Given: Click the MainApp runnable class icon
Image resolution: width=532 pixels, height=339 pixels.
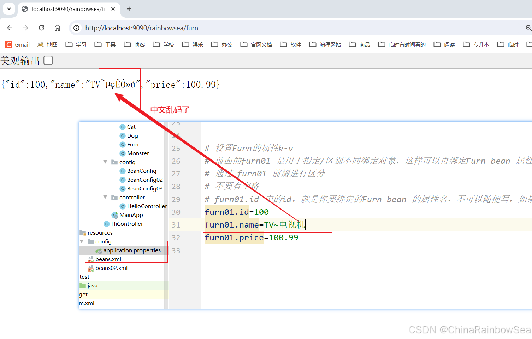Looking at the screenshot, I should tap(114, 215).
